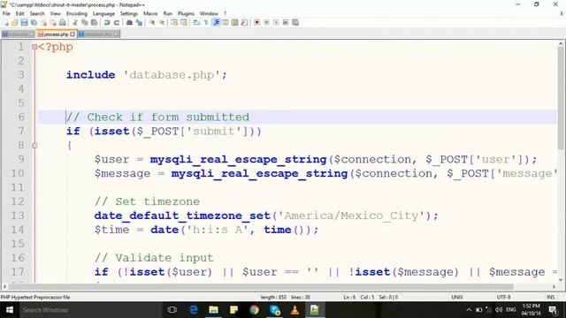
Task: Click the horizontal scrollbar right arrow
Action: click(554, 286)
